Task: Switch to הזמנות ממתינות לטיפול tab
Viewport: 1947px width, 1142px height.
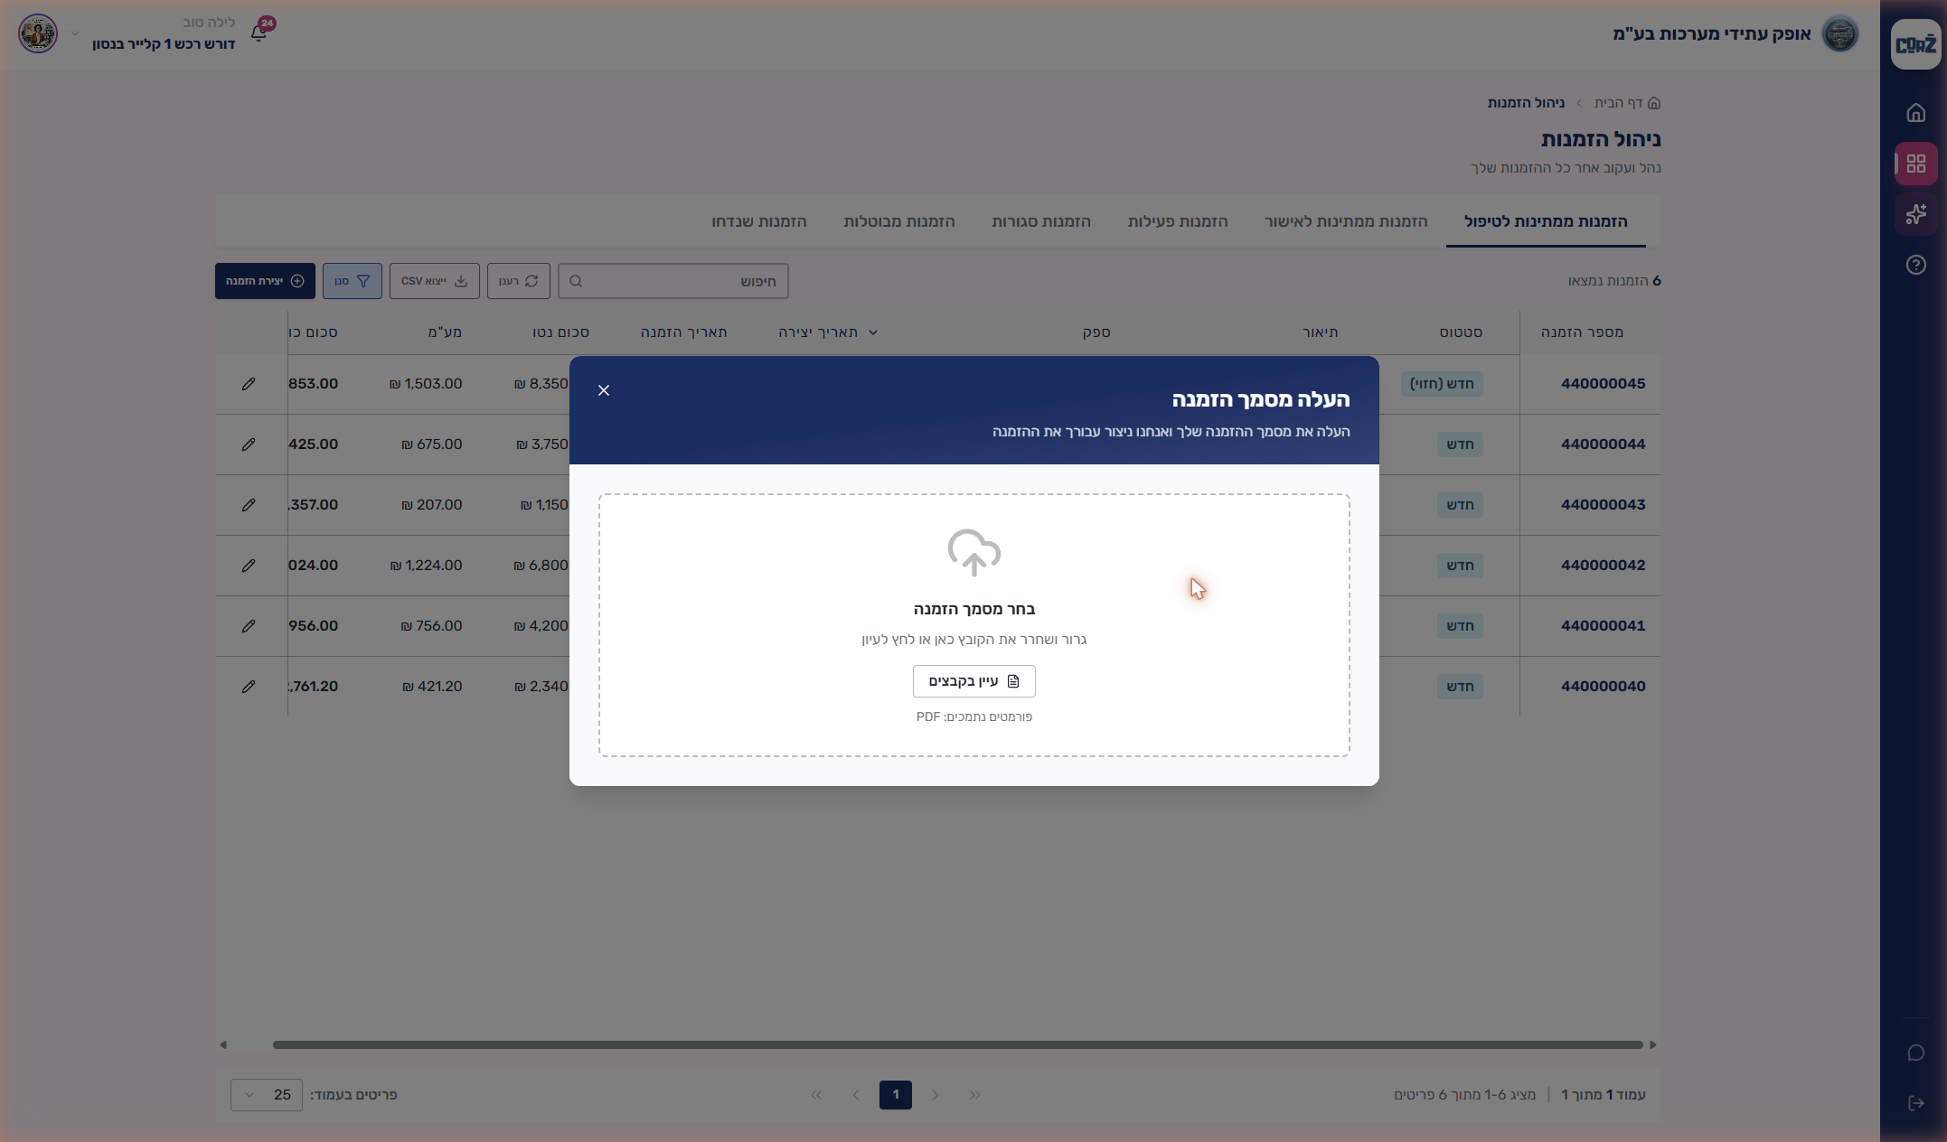Action: [x=1546, y=221]
